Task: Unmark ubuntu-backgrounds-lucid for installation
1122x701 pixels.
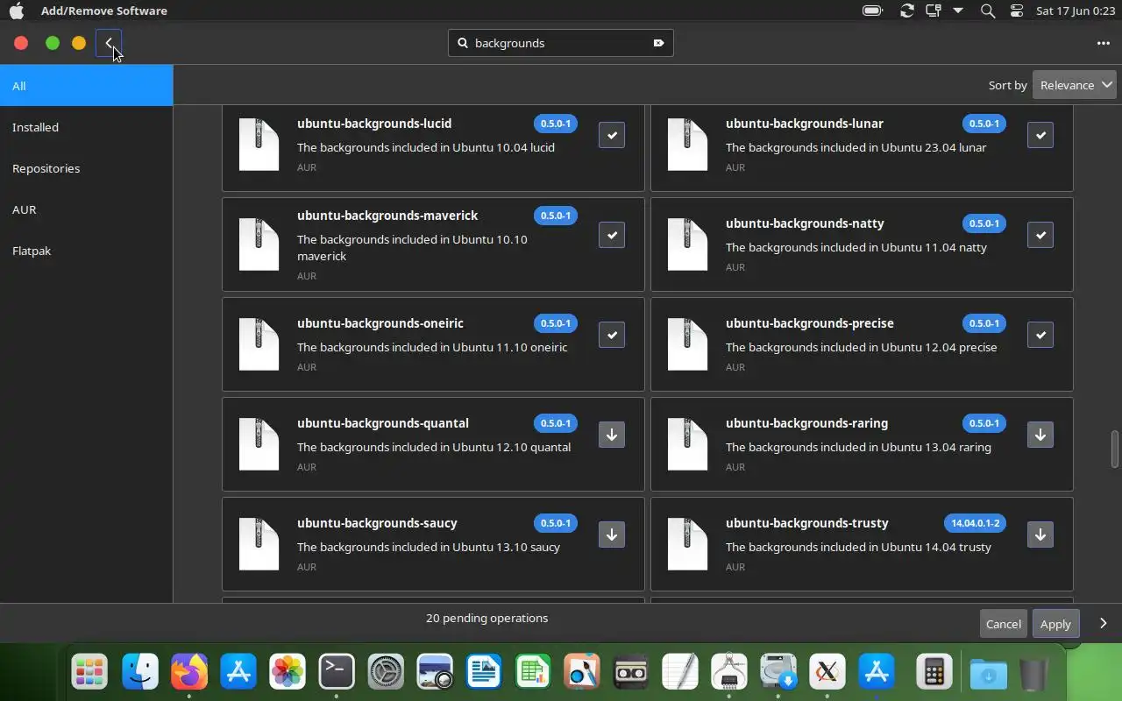Action: [612, 135]
